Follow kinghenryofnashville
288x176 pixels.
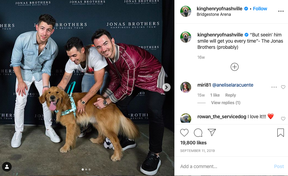260,9
